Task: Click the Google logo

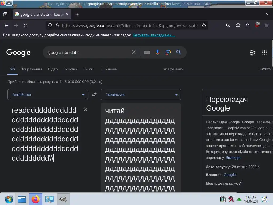Action: [18, 53]
